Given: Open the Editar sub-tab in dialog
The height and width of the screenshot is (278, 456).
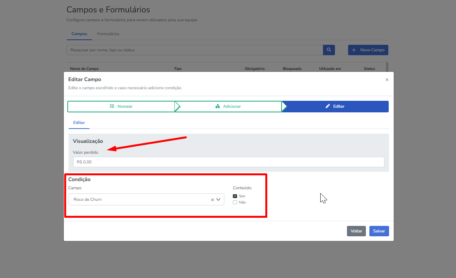Looking at the screenshot, I should [x=79, y=122].
